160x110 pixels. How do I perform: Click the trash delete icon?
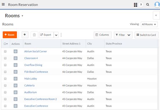pos(34,35)
